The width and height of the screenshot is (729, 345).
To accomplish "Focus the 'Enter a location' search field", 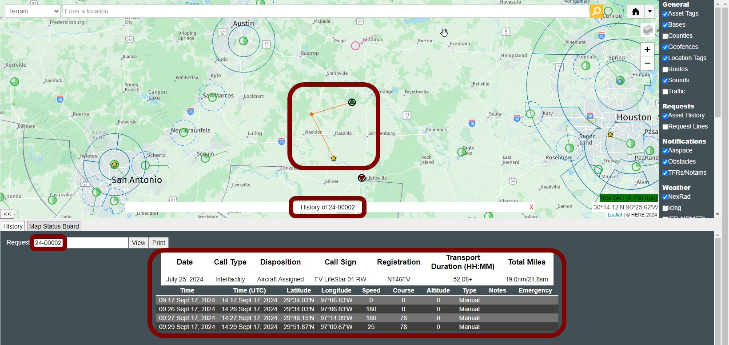I will point(326,11).
